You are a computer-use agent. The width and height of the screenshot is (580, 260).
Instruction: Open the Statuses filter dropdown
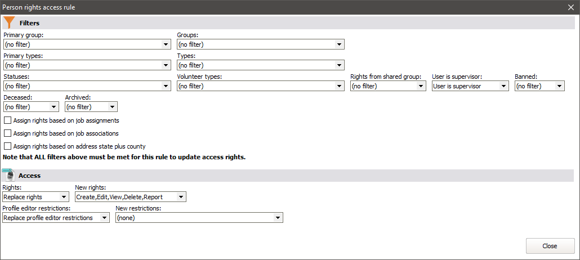coord(87,86)
